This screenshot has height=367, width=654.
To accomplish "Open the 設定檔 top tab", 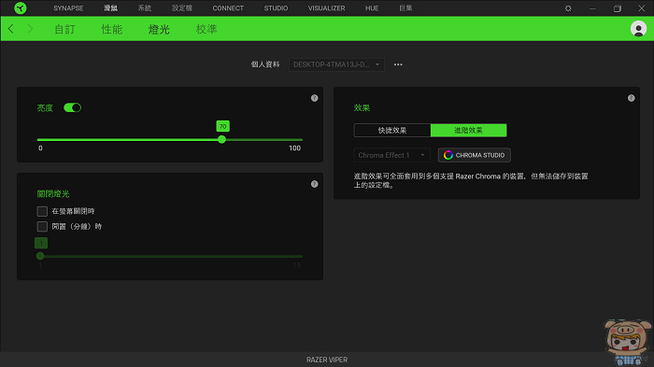I will pyautogui.click(x=182, y=8).
